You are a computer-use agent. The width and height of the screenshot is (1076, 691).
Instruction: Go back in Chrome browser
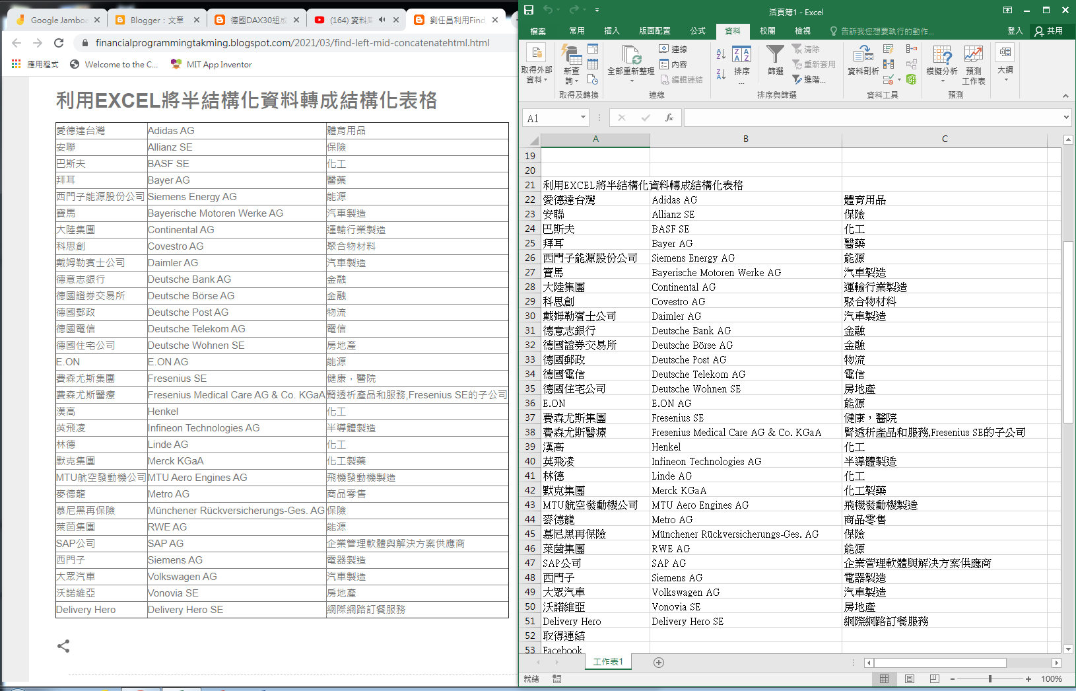17,43
